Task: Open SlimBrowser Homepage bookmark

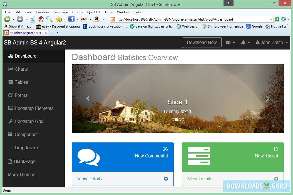Action: 223,26
